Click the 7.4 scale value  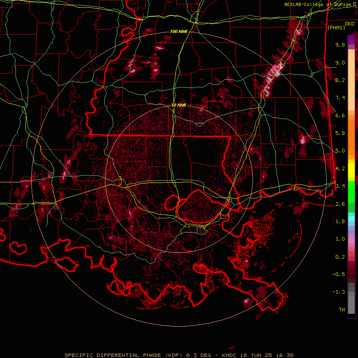340,98
